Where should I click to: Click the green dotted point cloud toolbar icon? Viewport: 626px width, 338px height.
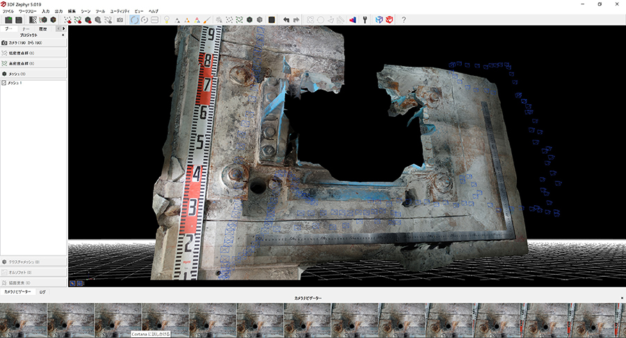coord(239,19)
